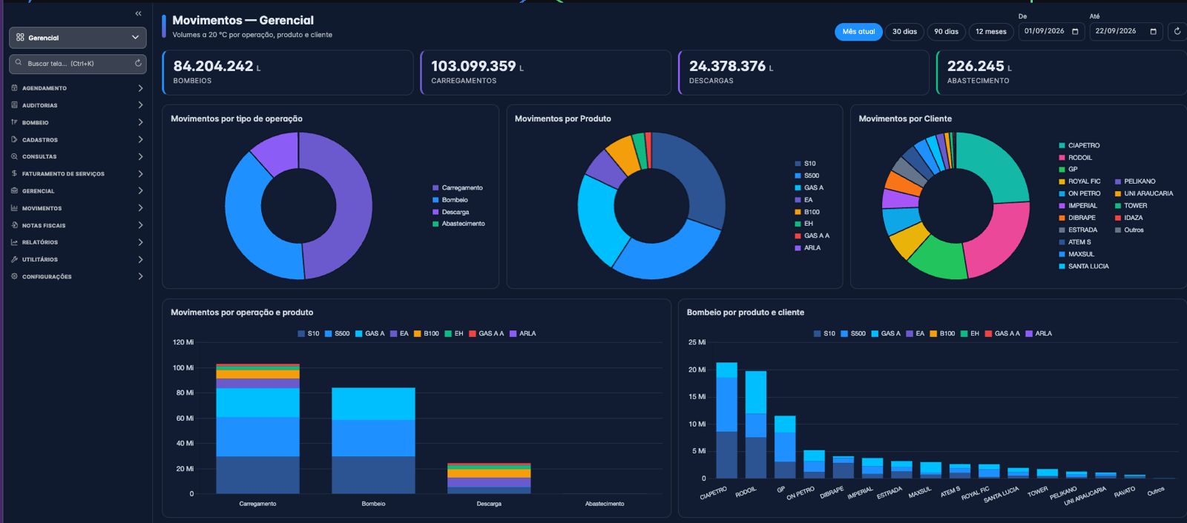Toggle Abastecimento in operation type legend
The width and height of the screenshot is (1187, 523).
pyautogui.click(x=459, y=224)
